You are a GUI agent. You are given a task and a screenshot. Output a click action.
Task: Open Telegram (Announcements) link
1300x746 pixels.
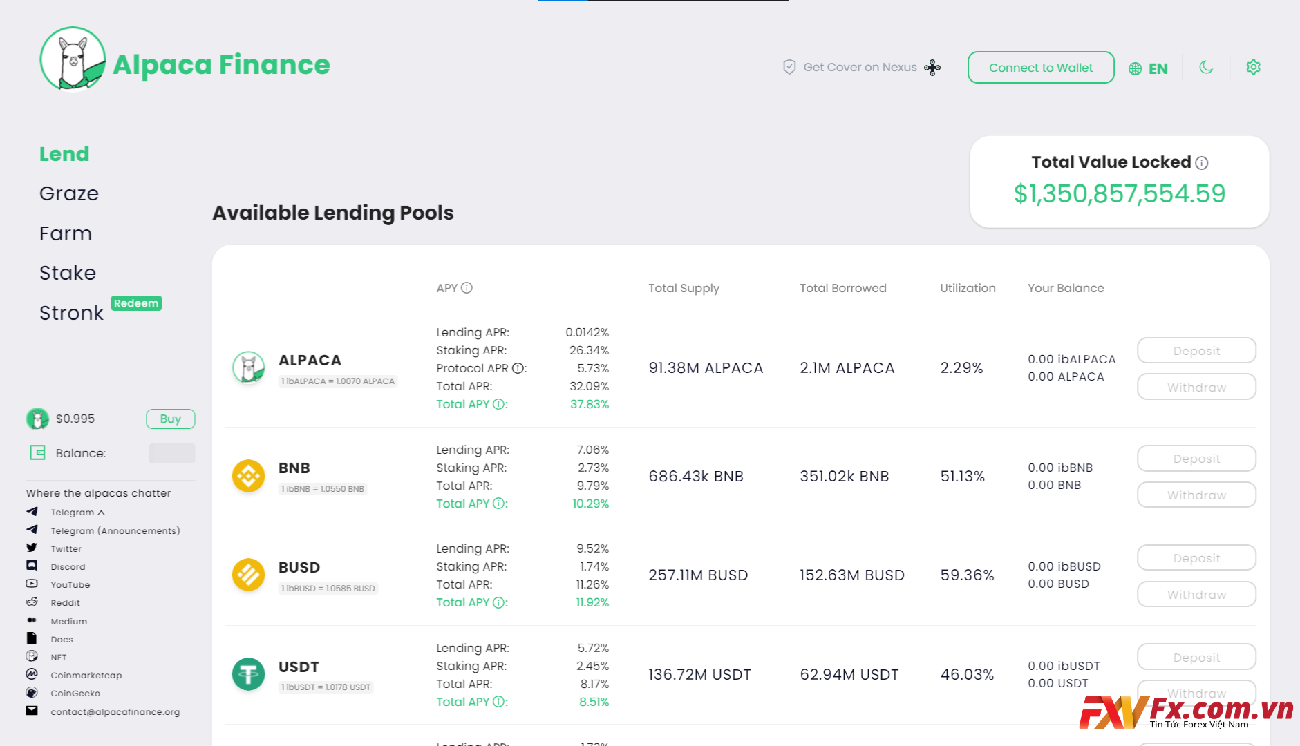click(115, 530)
